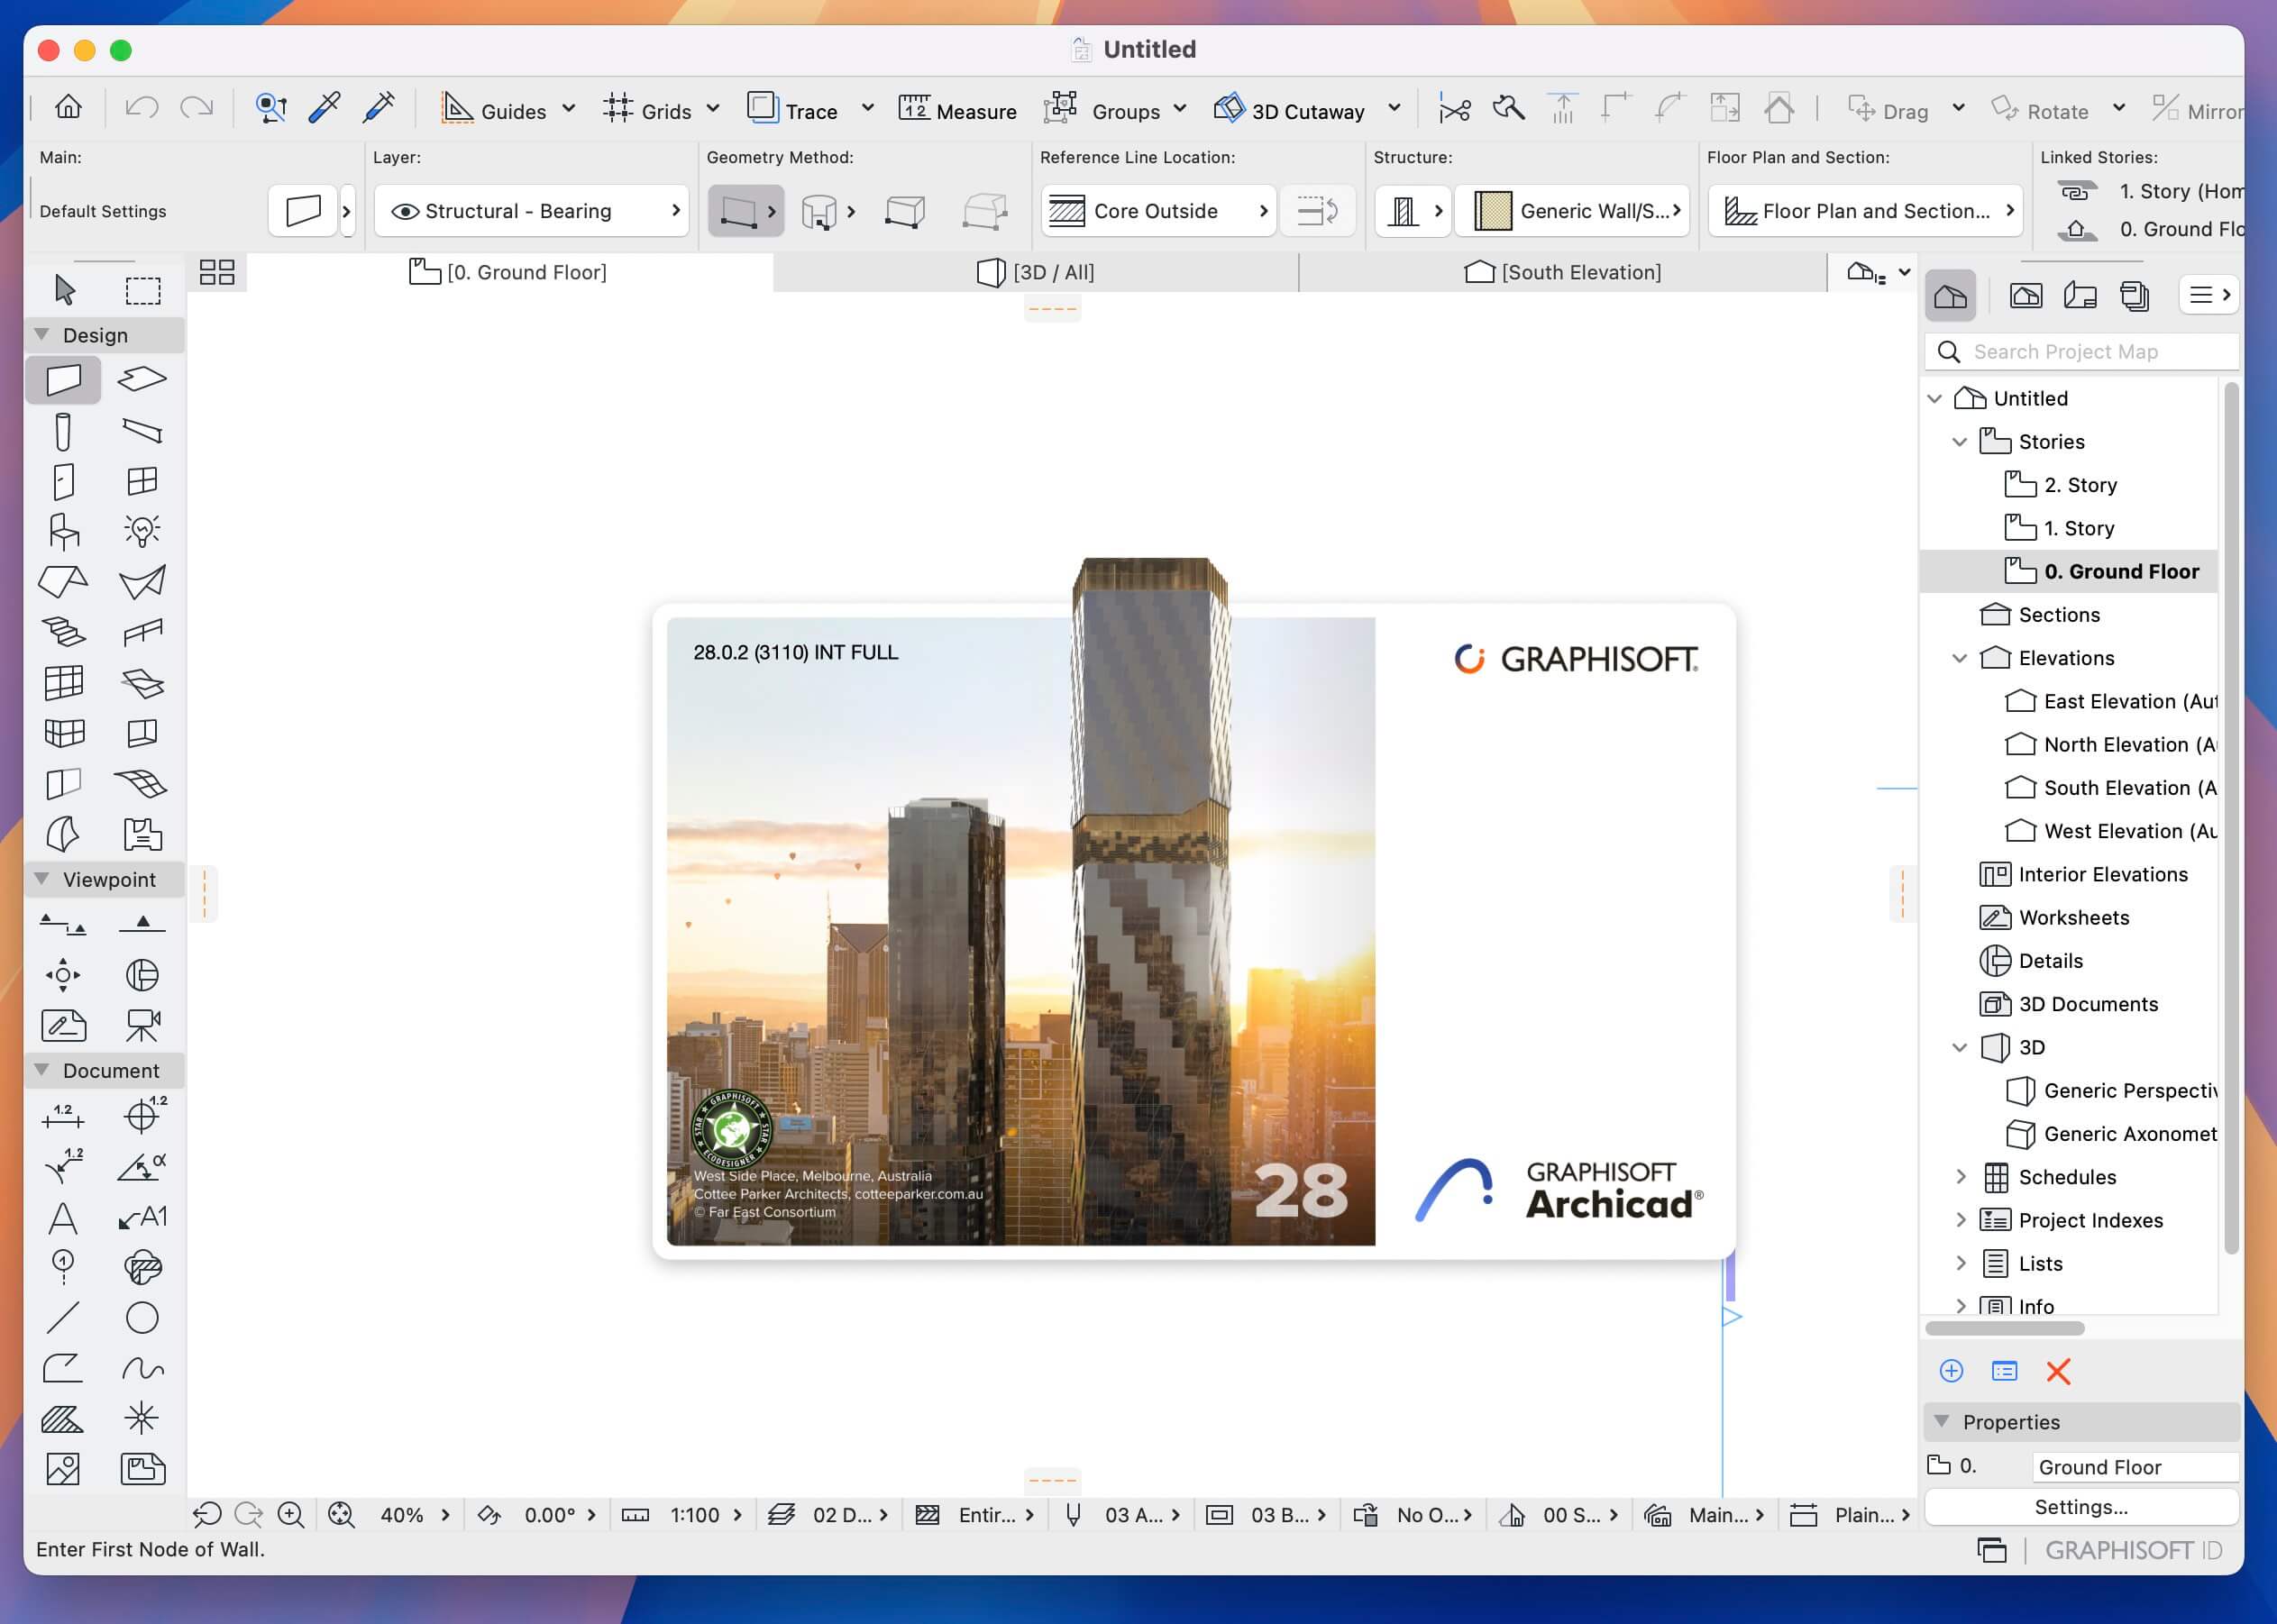Click the Navigator vertical scrollbar

tap(2231, 818)
